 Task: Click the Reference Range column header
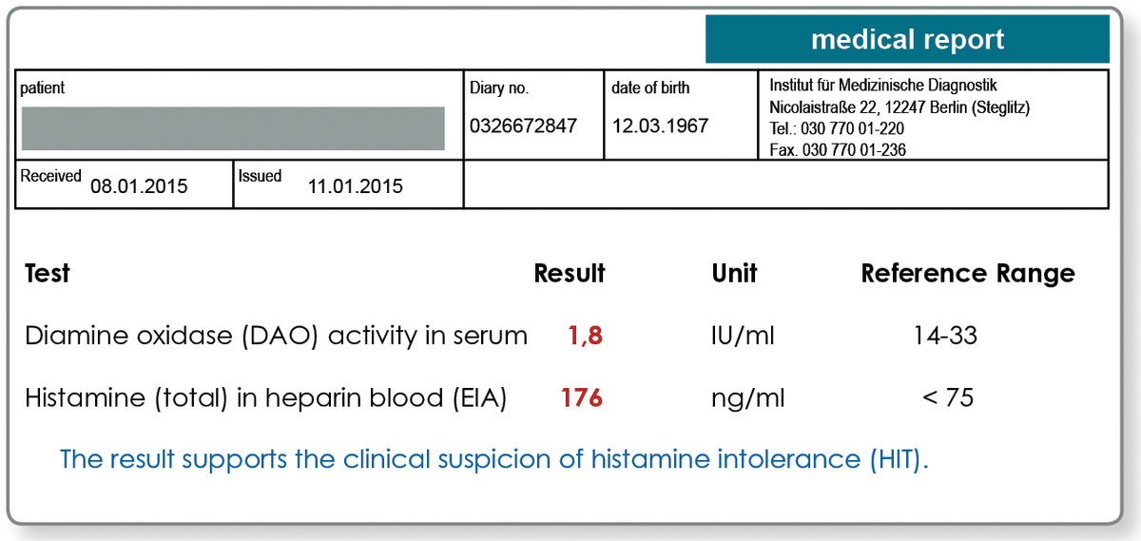pyautogui.click(x=967, y=274)
